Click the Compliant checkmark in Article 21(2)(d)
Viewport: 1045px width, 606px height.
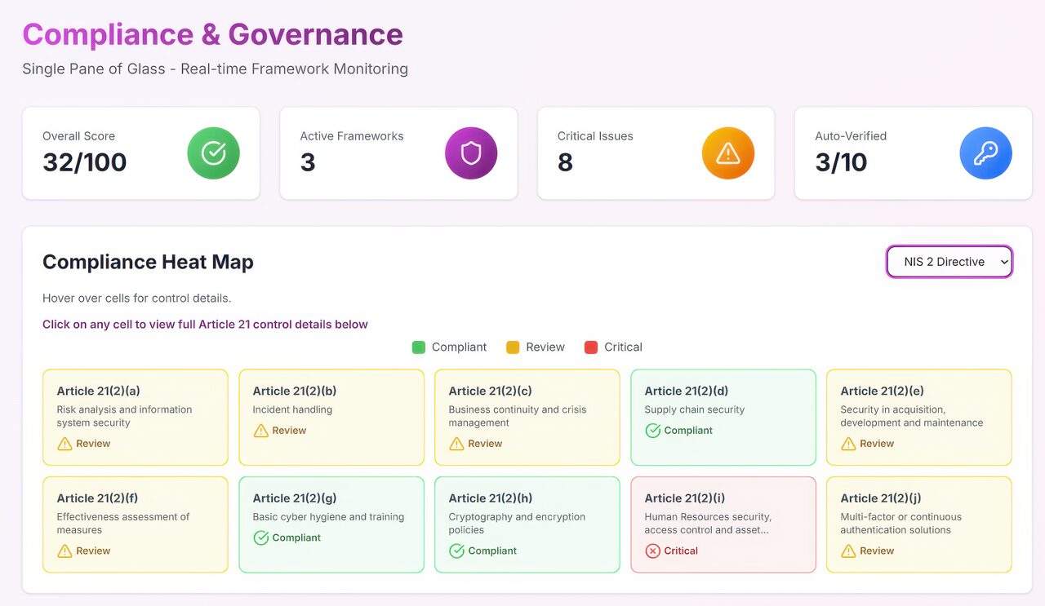click(651, 431)
